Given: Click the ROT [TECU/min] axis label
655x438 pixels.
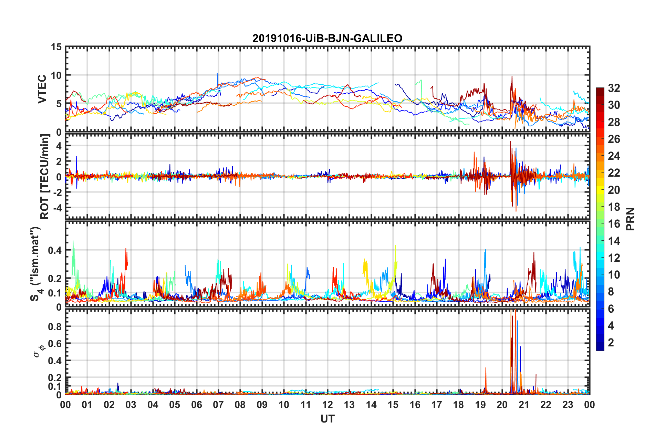Looking at the screenshot, I should (45, 176).
